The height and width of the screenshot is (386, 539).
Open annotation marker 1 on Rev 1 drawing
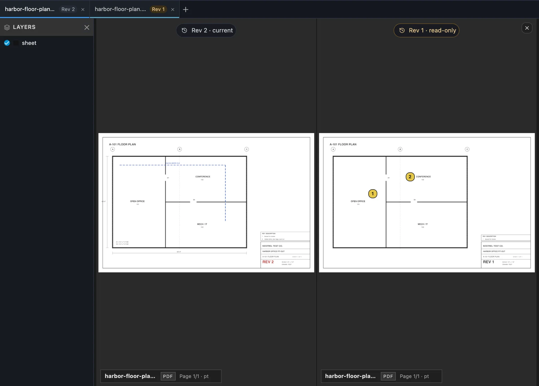pos(373,194)
